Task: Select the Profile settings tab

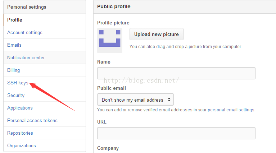Action: point(45,20)
